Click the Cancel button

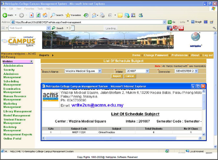(130, 76)
